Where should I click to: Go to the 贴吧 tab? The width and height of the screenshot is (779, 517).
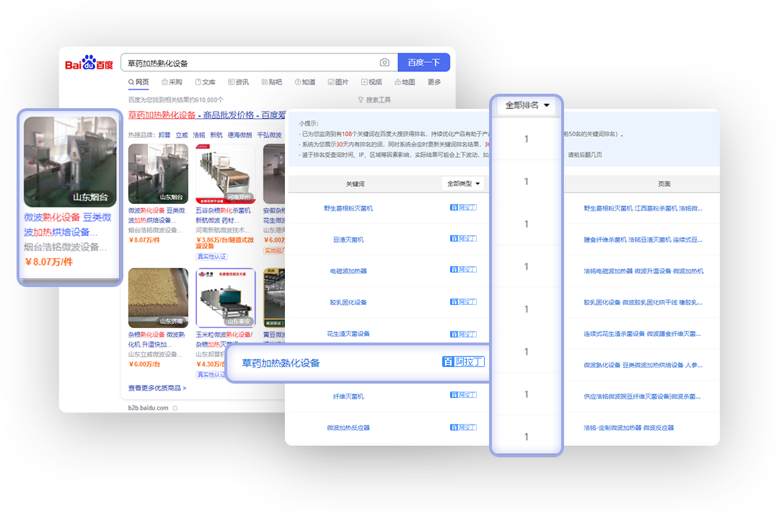(272, 82)
